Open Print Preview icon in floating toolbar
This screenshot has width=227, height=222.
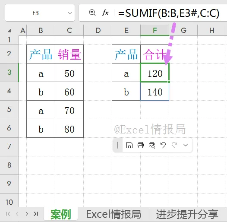(x=152, y=145)
